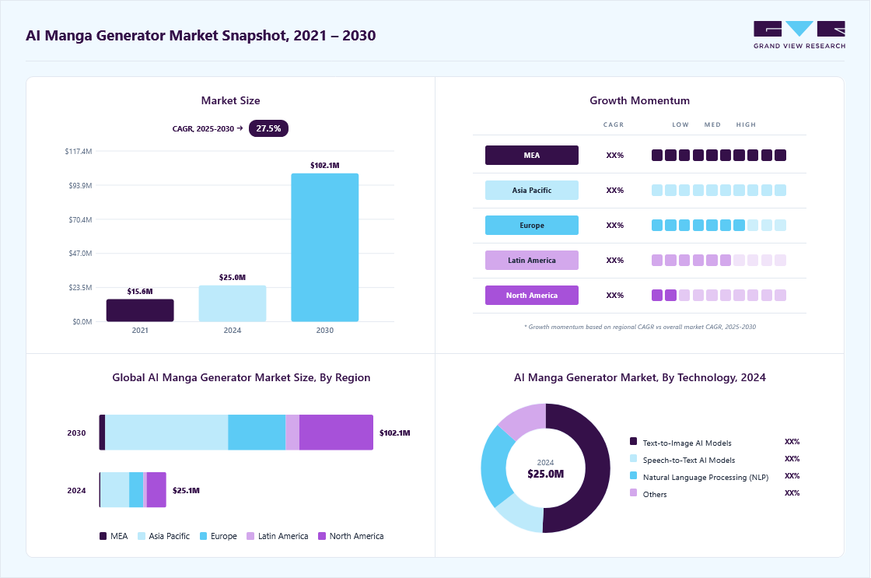
Task: Click the $102.1M label above 2030 bar
Action: (325, 165)
